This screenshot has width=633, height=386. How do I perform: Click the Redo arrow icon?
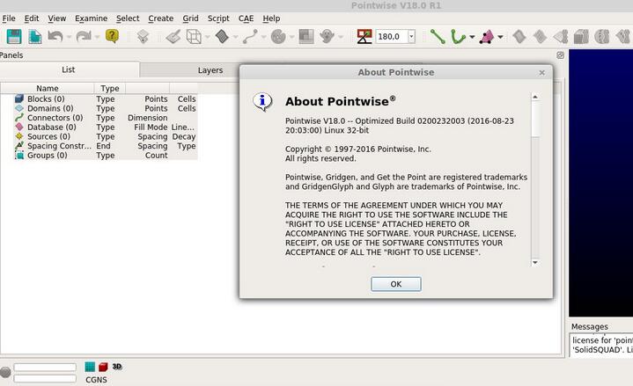[84, 37]
